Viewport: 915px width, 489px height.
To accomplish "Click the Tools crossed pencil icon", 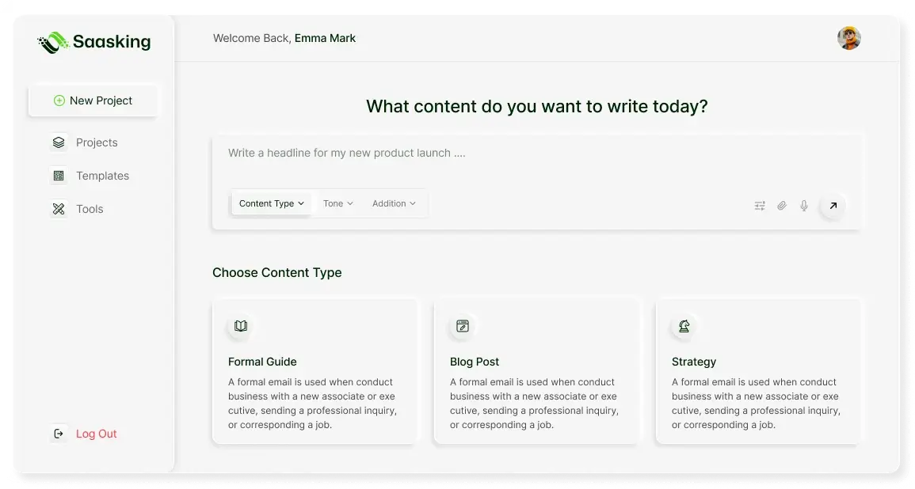I will click(59, 209).
